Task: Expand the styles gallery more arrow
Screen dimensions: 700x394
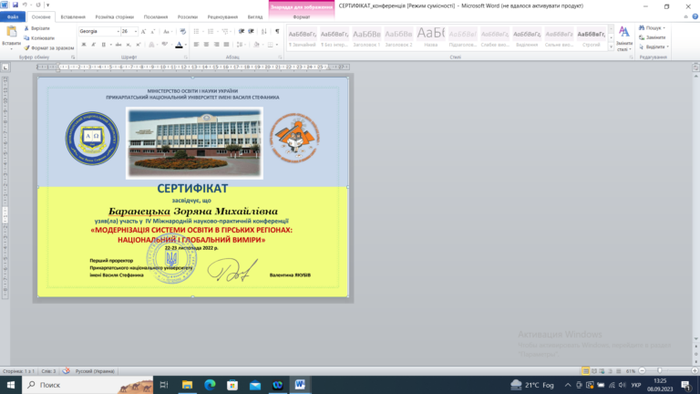Action: pyautogui.click(x=612, y=47)
